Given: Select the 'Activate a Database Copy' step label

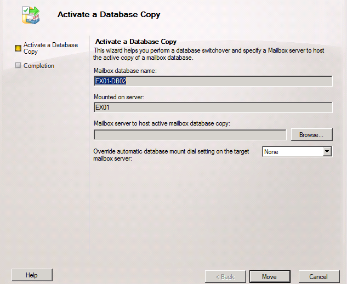Looking at the screenshot, I should pyautogui.click(x=50, y=48).
